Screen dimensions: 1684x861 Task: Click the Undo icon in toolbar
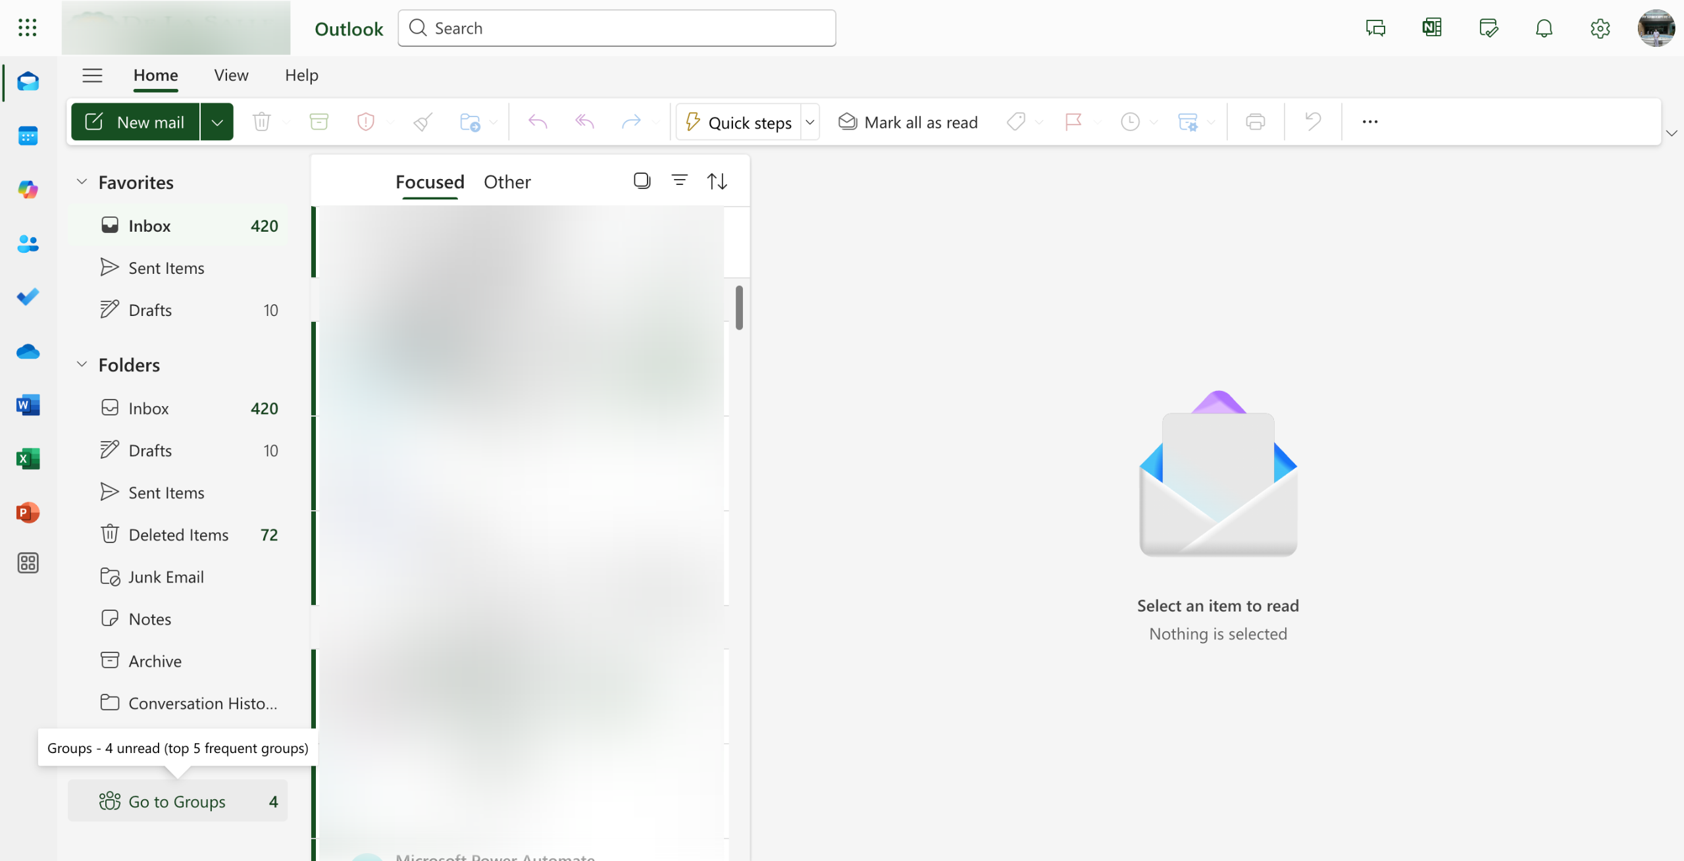1312,122
